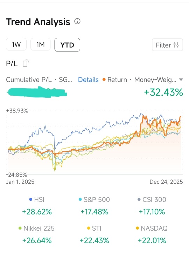Open the Trend Analysis info icon
Image resolution: width=189 pixels, height=259 pixels.
click(x=77, y=21)
